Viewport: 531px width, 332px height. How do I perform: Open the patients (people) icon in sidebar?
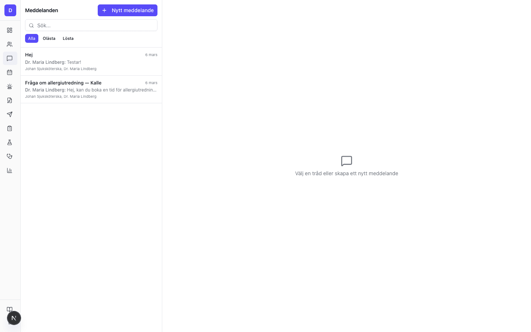tap(10, 44)
